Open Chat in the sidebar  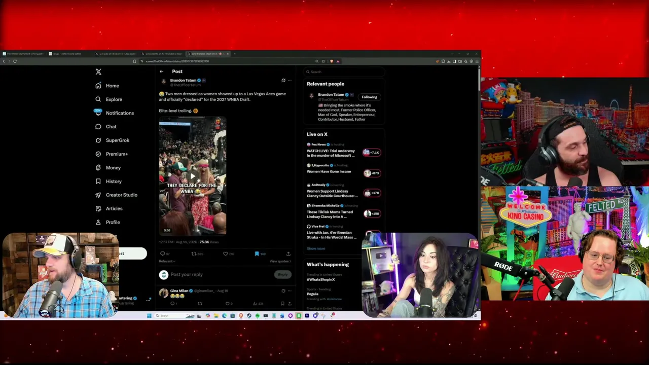[106, 127]
